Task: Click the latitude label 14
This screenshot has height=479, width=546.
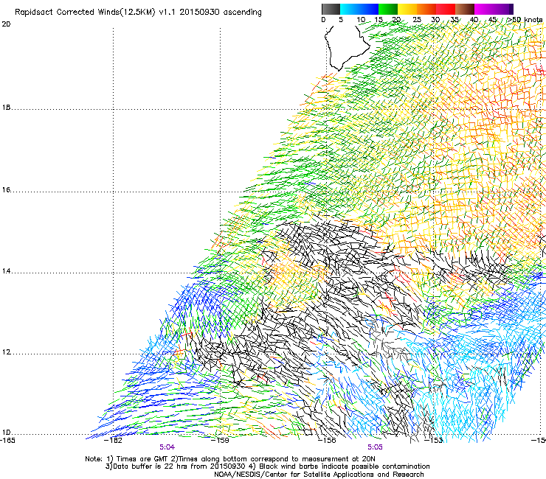Action: (6, 271)
